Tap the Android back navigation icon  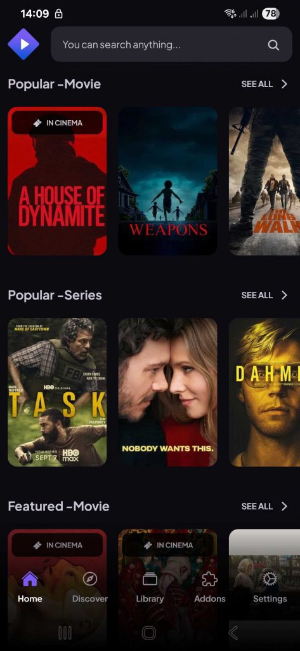(x=233, y=633)
